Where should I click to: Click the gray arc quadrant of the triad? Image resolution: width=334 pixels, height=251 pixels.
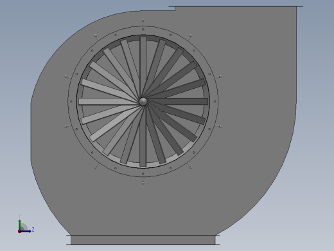coord(24,227)
